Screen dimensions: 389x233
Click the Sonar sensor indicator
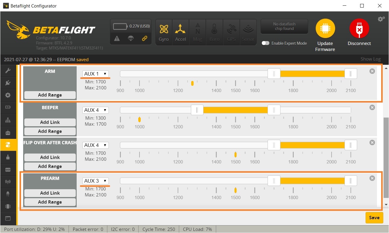coord(248,32)
